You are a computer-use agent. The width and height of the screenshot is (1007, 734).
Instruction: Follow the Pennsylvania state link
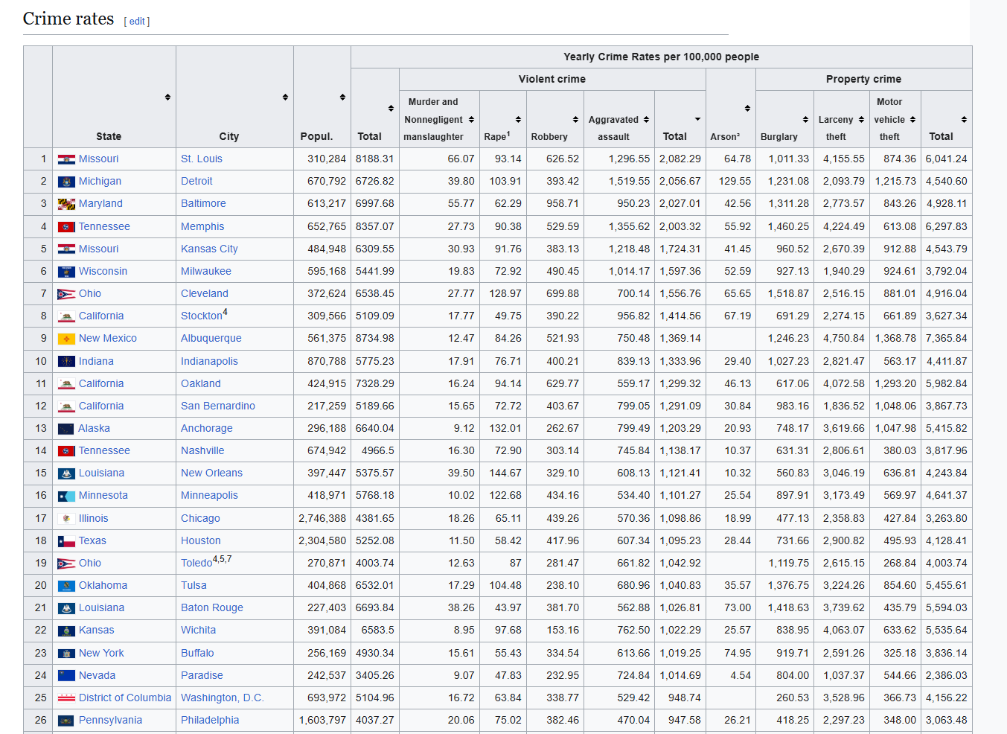(x=110, y=721)
